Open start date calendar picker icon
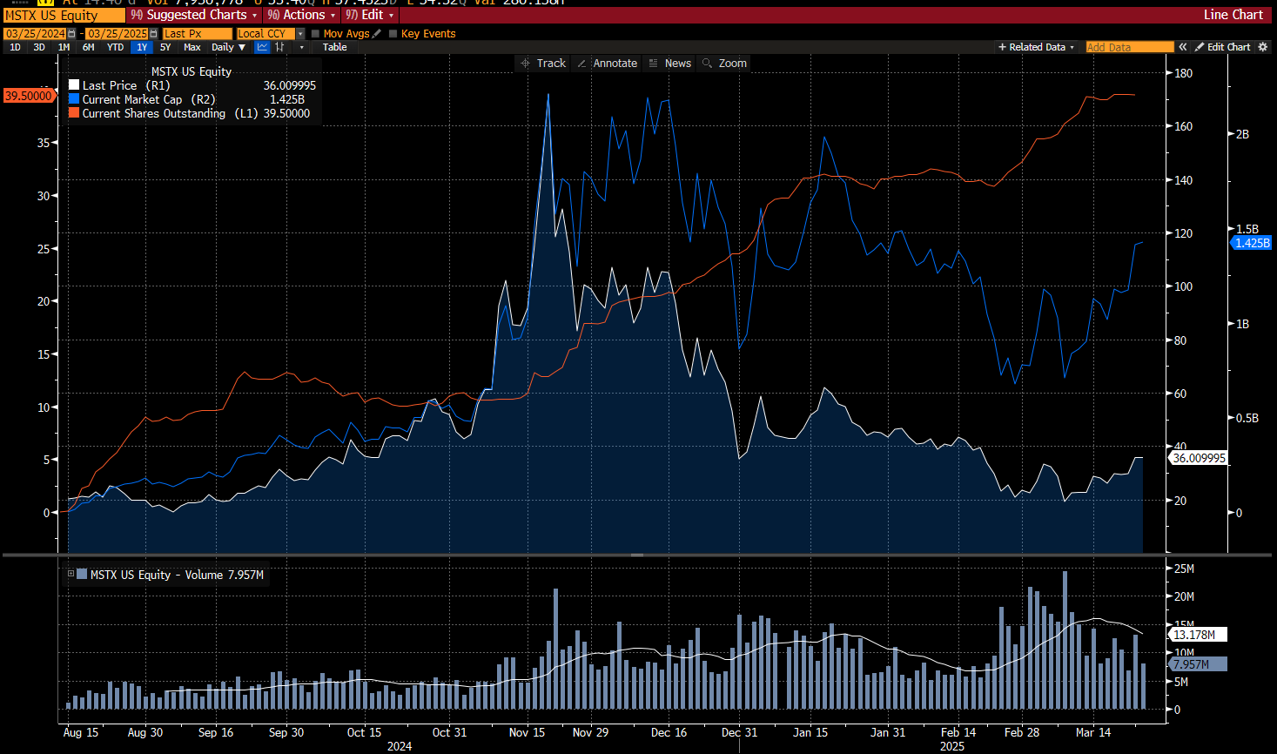 [71, 33]
